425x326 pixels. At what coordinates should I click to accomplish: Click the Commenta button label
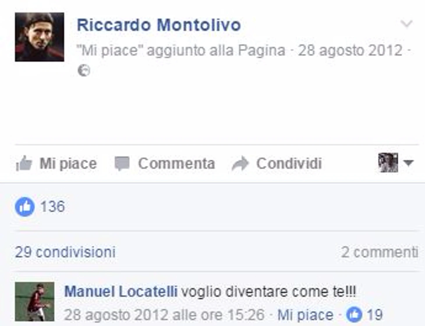pyautogui.click(x=176, y=163)
